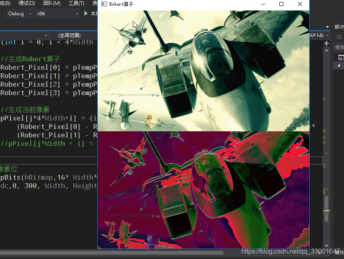The image size is (344, 259).
Task: Click the Solution Explorer back arrow icon
Action: click(339, 37)
